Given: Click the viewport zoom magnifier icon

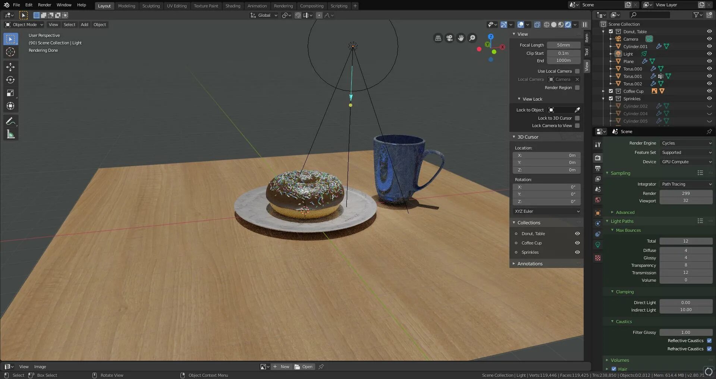Looking at the screenshot, I should tap(472, 38).
